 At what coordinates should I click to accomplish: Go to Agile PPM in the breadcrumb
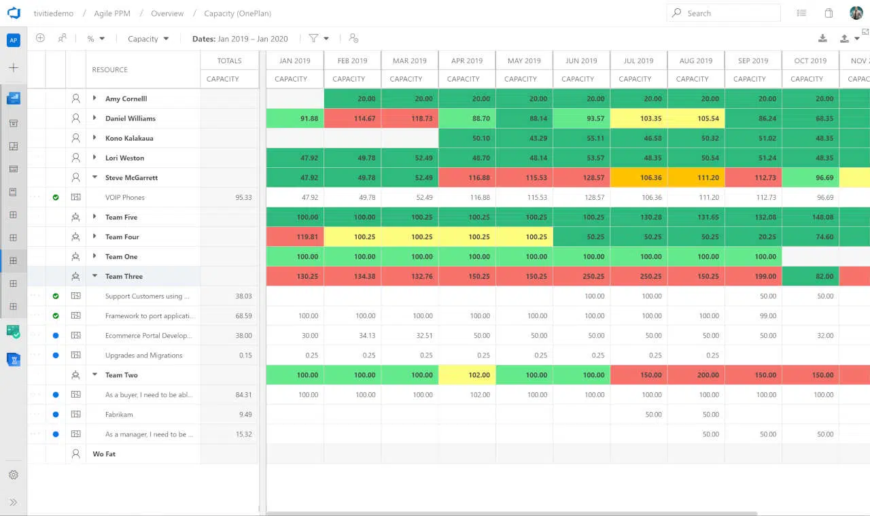(x=112, y=14)
